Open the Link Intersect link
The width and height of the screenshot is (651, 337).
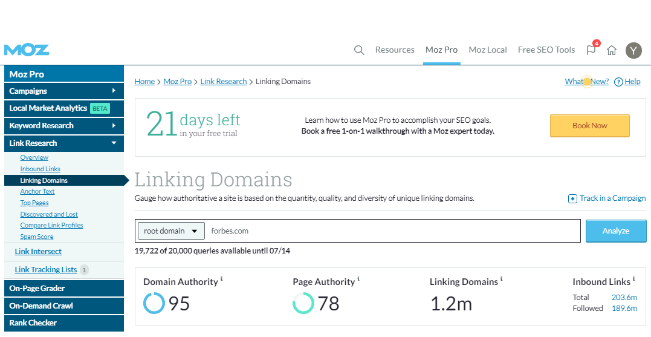point(38,252)
